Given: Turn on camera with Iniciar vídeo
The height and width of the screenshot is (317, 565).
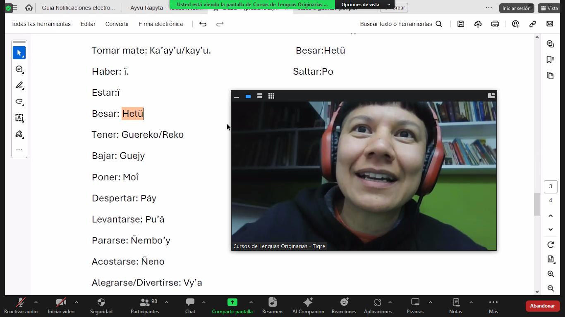Looking at the screenshot, I should pyautogui.click(x=61, y=306).
